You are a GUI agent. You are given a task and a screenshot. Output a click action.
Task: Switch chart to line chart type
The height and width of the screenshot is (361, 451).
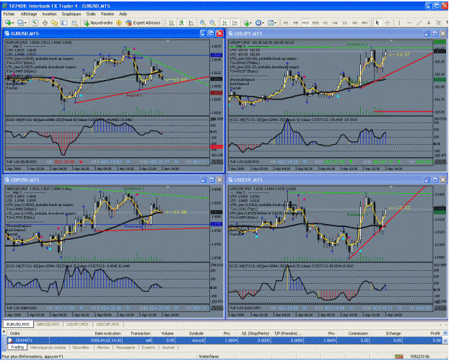point(191,22)
